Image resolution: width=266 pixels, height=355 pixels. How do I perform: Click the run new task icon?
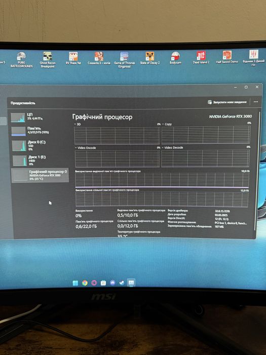(x=210, y=102)
